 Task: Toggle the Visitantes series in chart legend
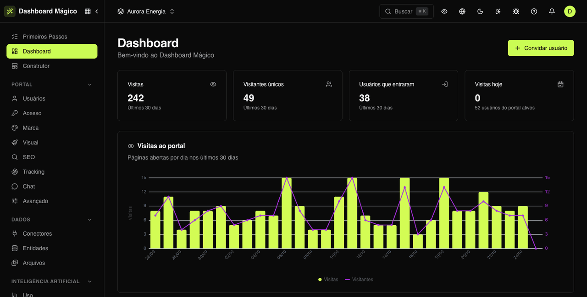(359, 279)
